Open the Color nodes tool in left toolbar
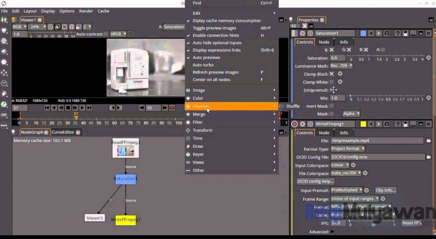Viewport: 436px width, 239px height. (4, 31)
